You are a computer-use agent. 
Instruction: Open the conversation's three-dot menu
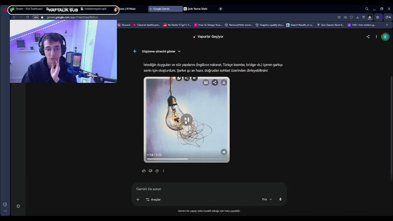tap(376, 37)
